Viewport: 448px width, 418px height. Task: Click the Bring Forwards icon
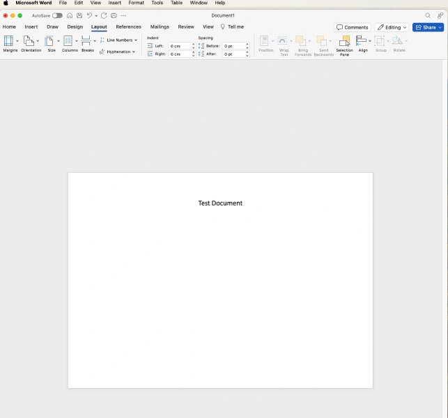300,41
